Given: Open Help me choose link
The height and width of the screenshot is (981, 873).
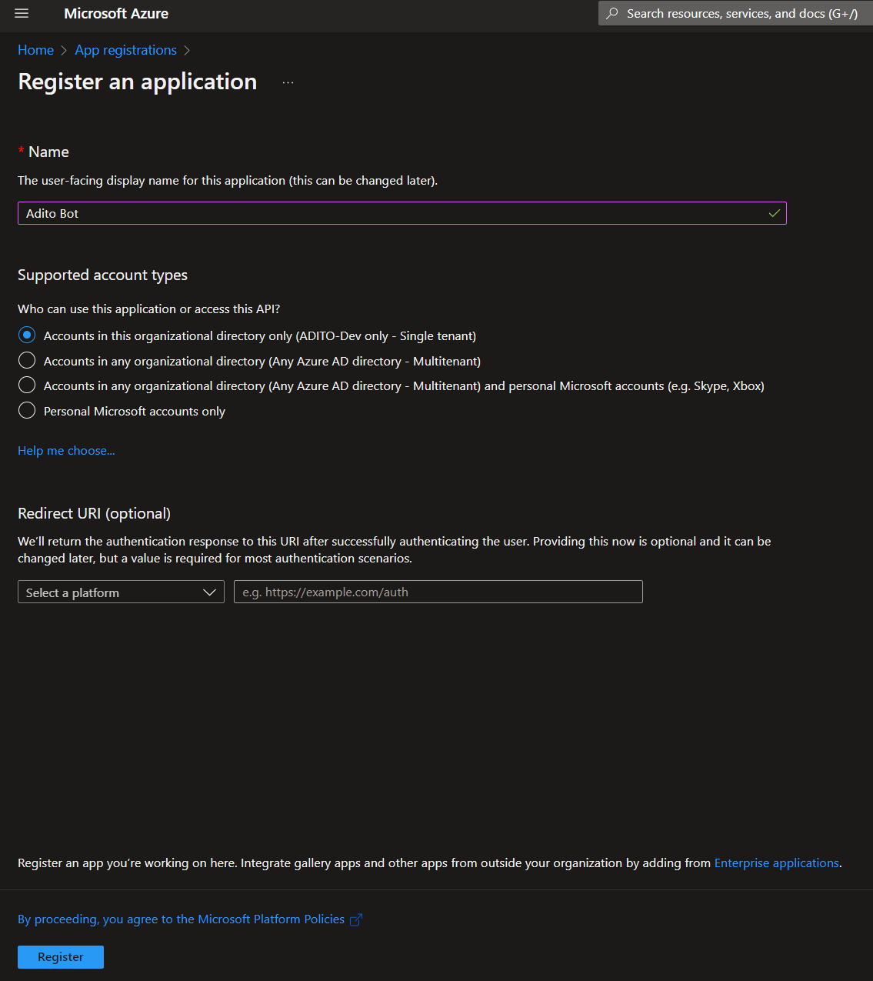Looking at the screenshot, I should (x=66, y=451).
